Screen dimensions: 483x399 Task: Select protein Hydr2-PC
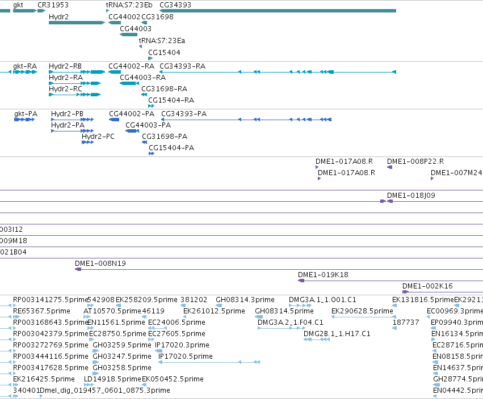[x=88, y=142]
